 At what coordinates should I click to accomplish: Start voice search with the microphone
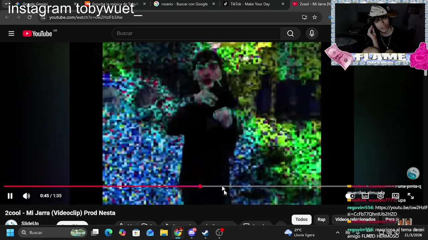point(312,33)
